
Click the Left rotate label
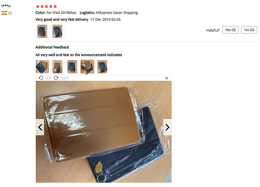(48, 78)
